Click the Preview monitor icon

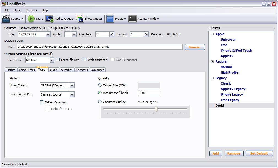(x=110, y=19)
